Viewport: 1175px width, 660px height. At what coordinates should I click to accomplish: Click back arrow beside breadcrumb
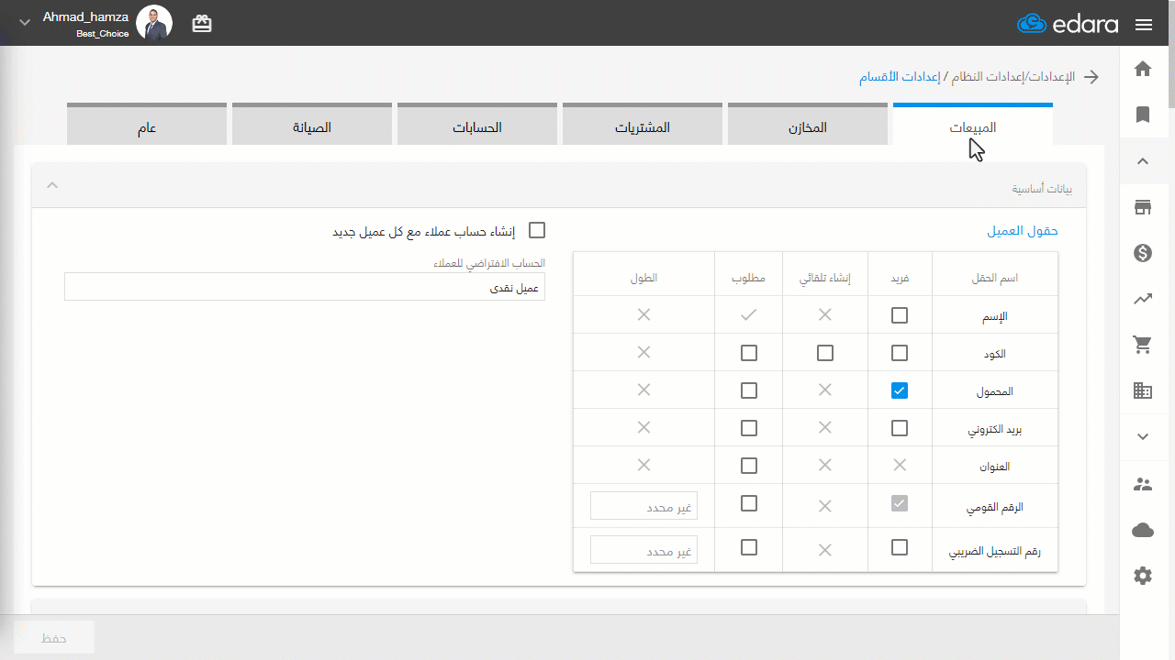(1091, 77)
